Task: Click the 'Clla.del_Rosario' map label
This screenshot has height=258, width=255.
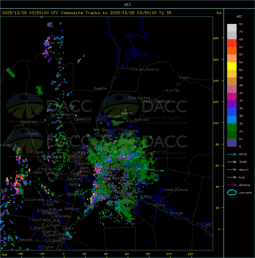Action: tap(144, 69)
